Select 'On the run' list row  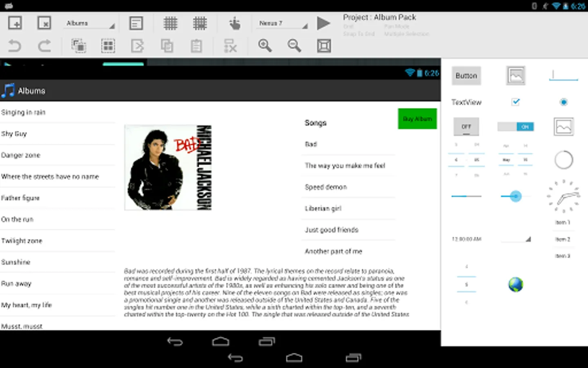[57, 219]
